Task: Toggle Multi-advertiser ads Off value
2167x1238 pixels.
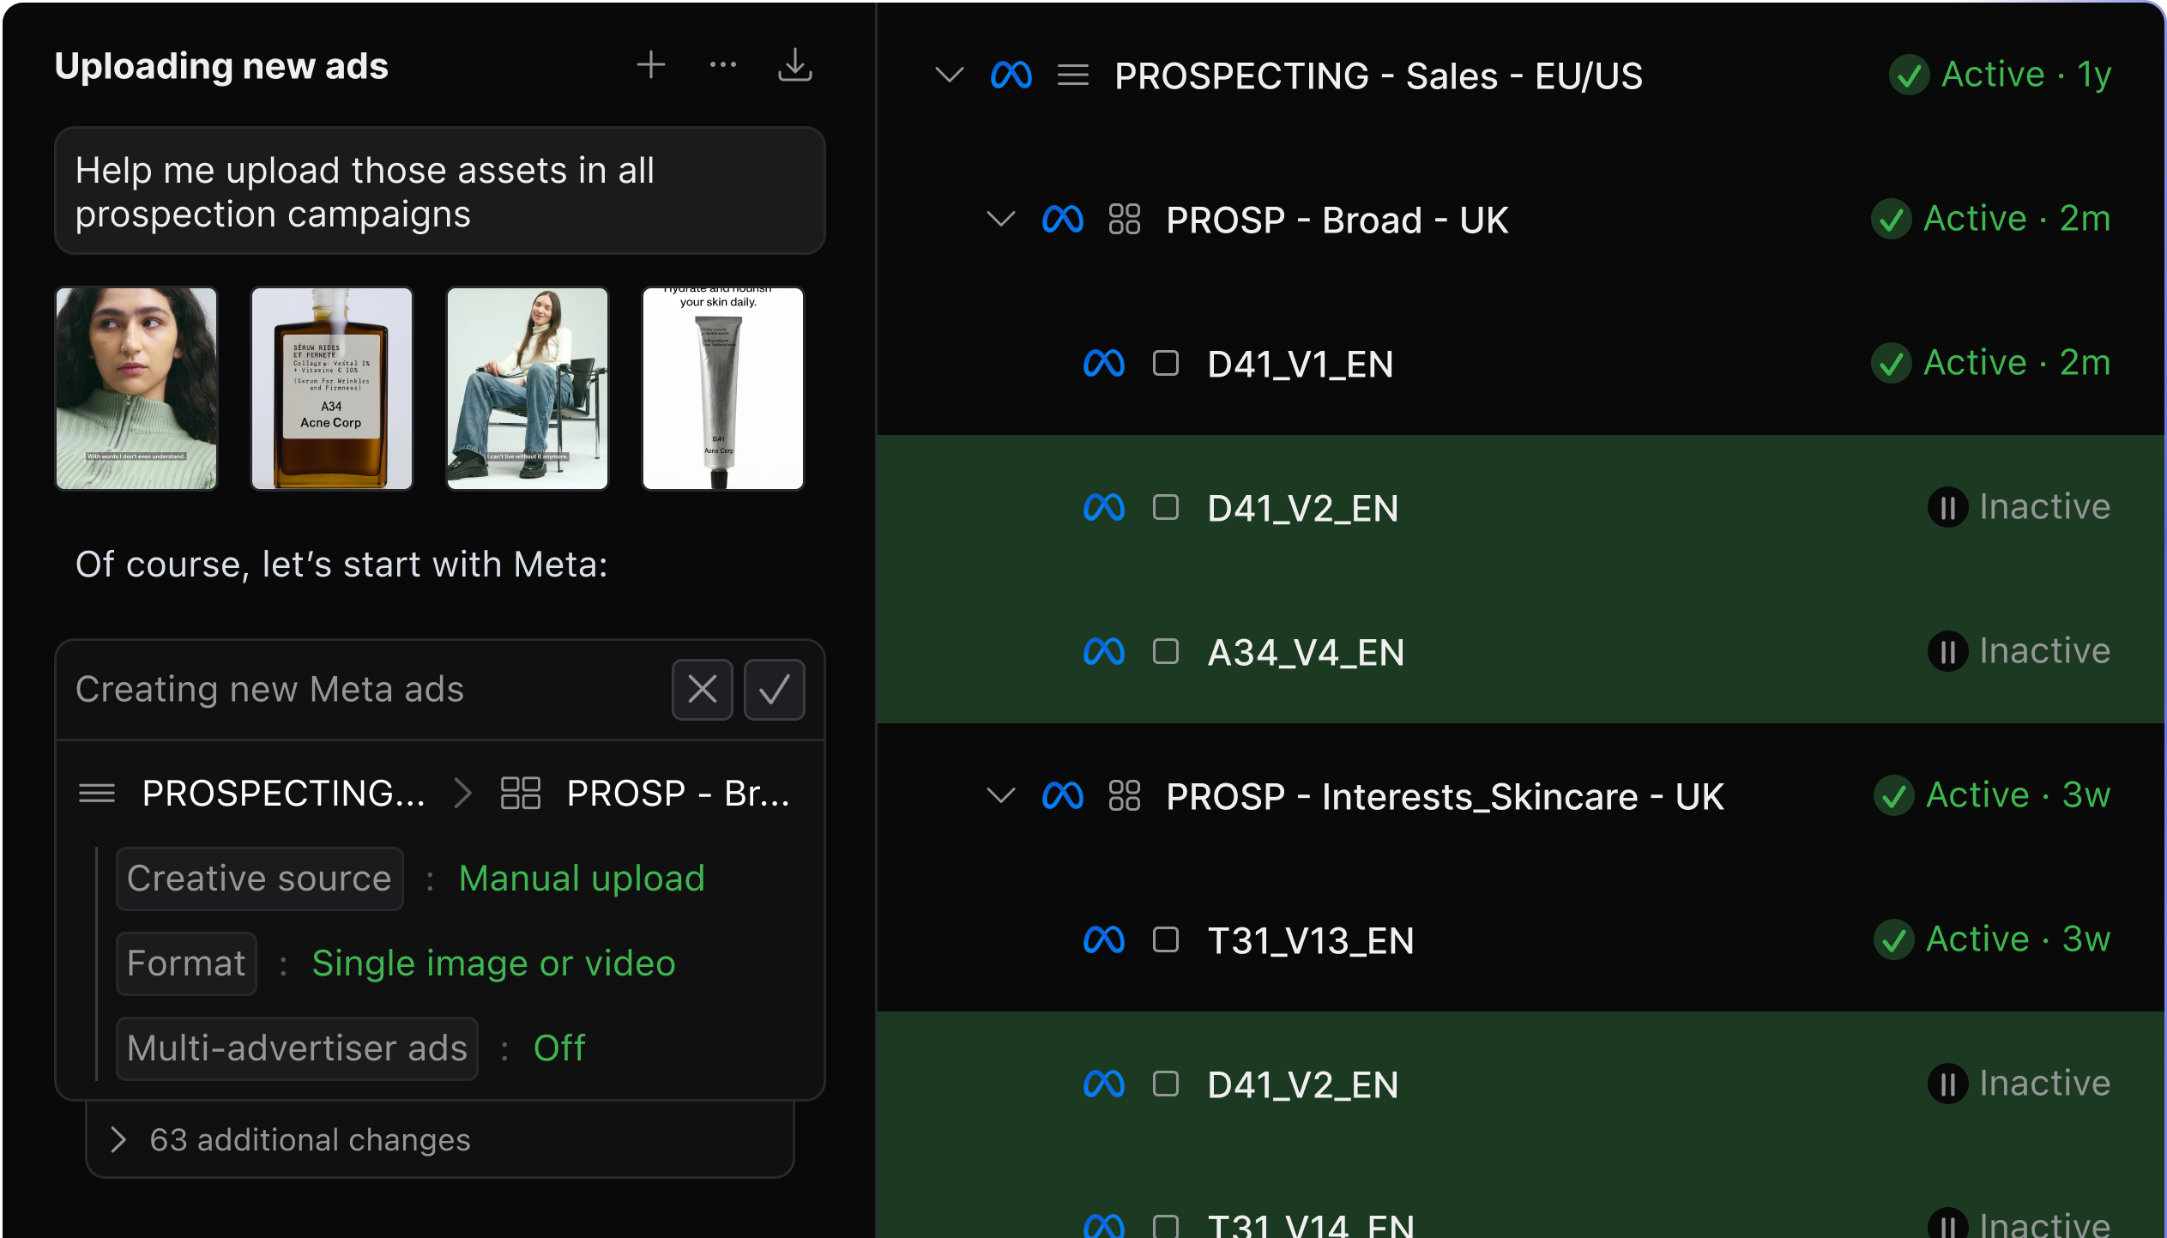Action: pos(559,1048)
